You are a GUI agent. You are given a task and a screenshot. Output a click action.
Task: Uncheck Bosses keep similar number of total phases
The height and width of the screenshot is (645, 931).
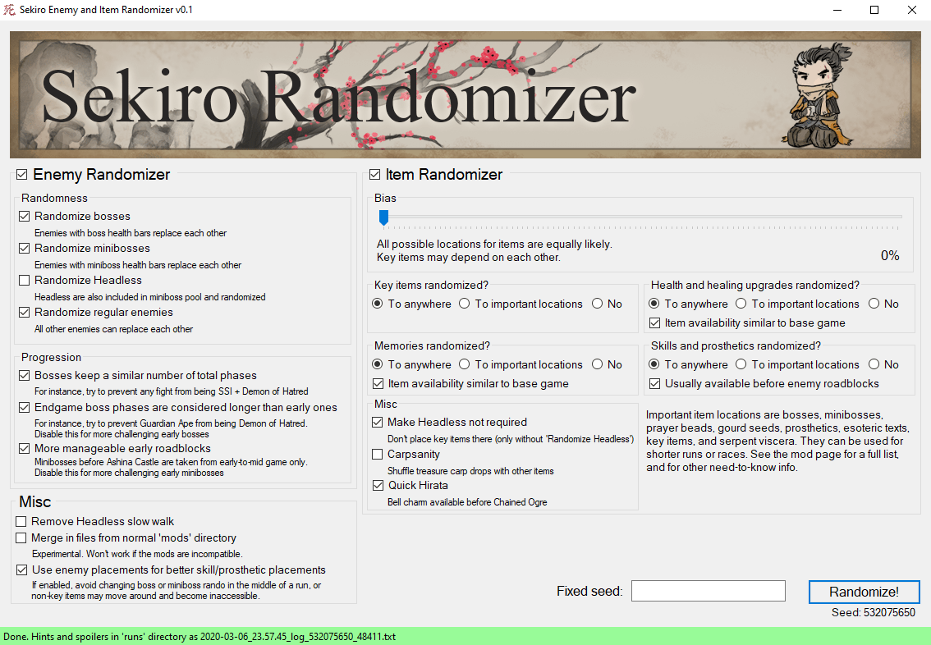pyautogui.click(x=25, y=376)
